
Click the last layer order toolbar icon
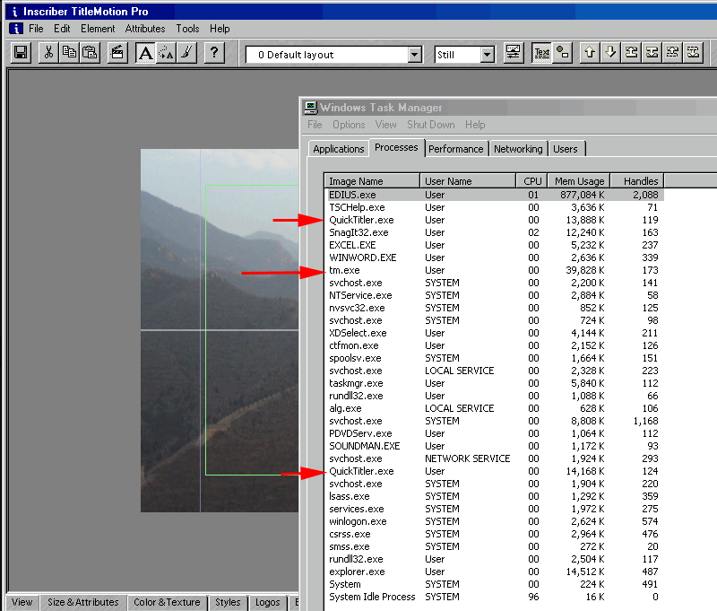693,53
